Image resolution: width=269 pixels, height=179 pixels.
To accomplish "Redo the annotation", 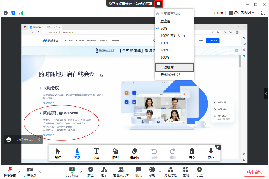I will coord(173,154).
